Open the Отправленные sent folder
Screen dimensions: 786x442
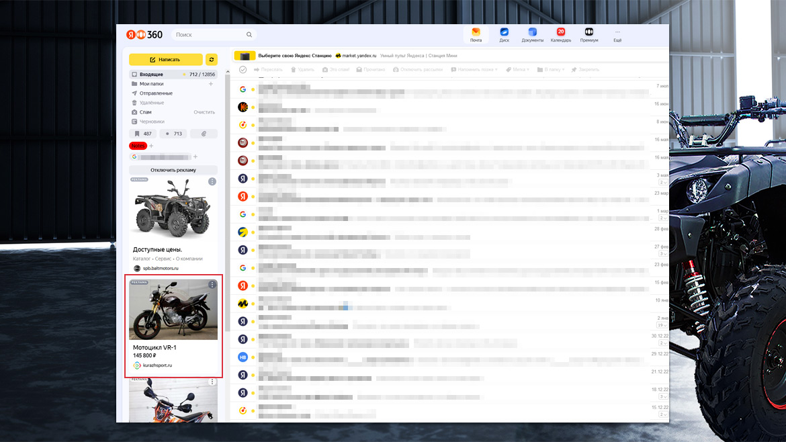(156, 93)
